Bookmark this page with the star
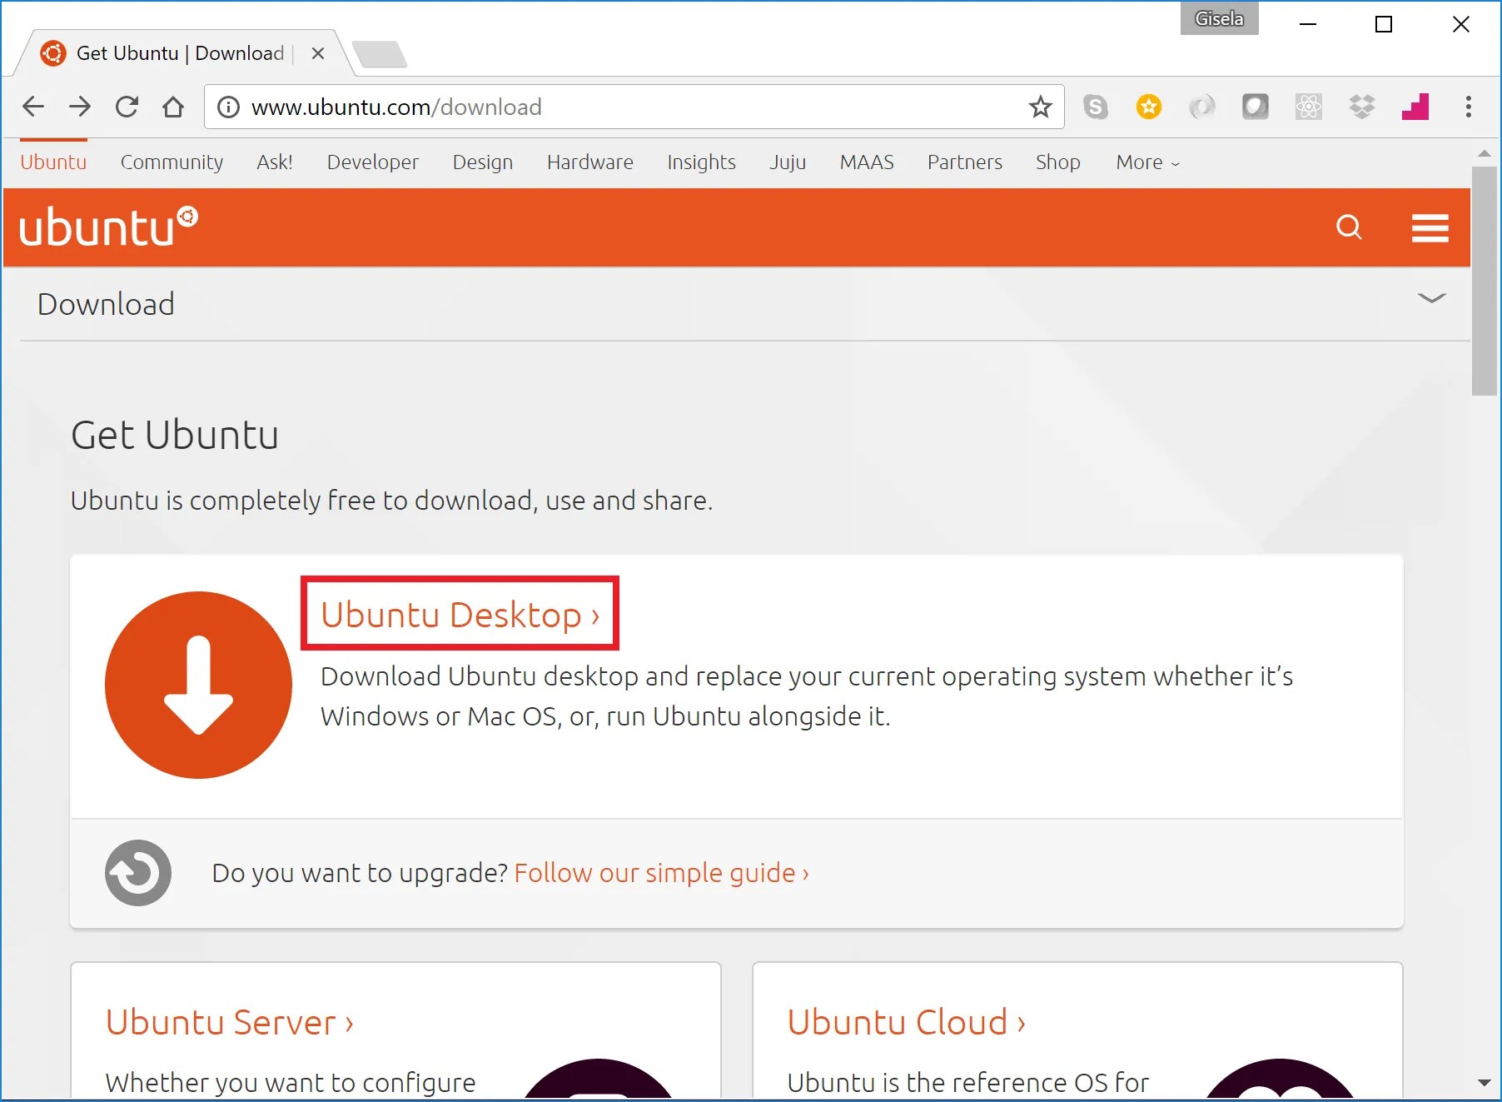The height and width of the screenshot is (1102, 1502). (x=1040, y=107)
